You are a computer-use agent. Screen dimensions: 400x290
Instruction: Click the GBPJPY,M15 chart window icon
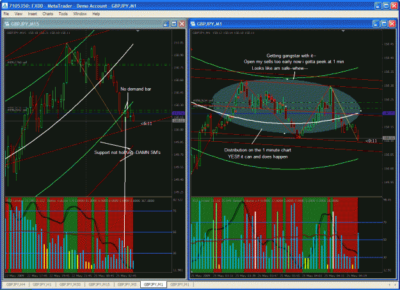click(x=7, y=24)
